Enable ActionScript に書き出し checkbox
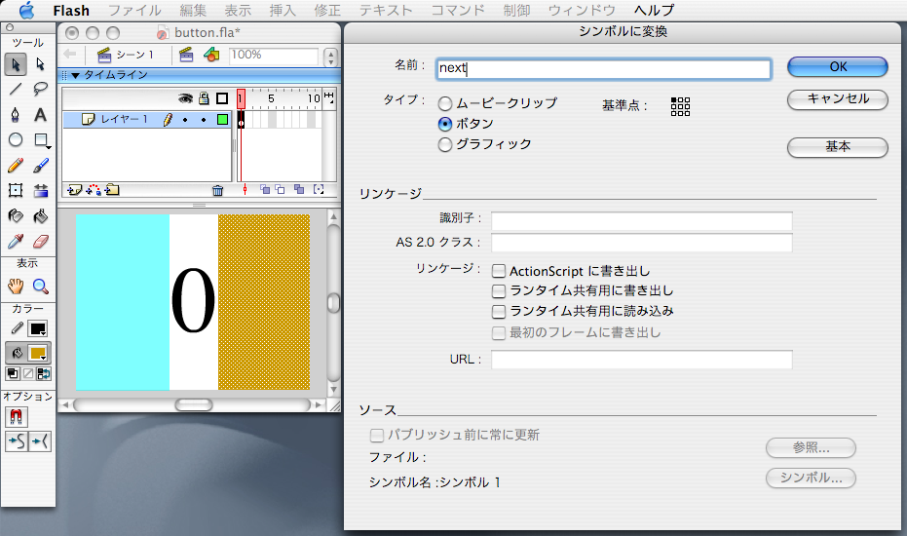This screenshot has height=536, width=907. click(x=499, y=271)
